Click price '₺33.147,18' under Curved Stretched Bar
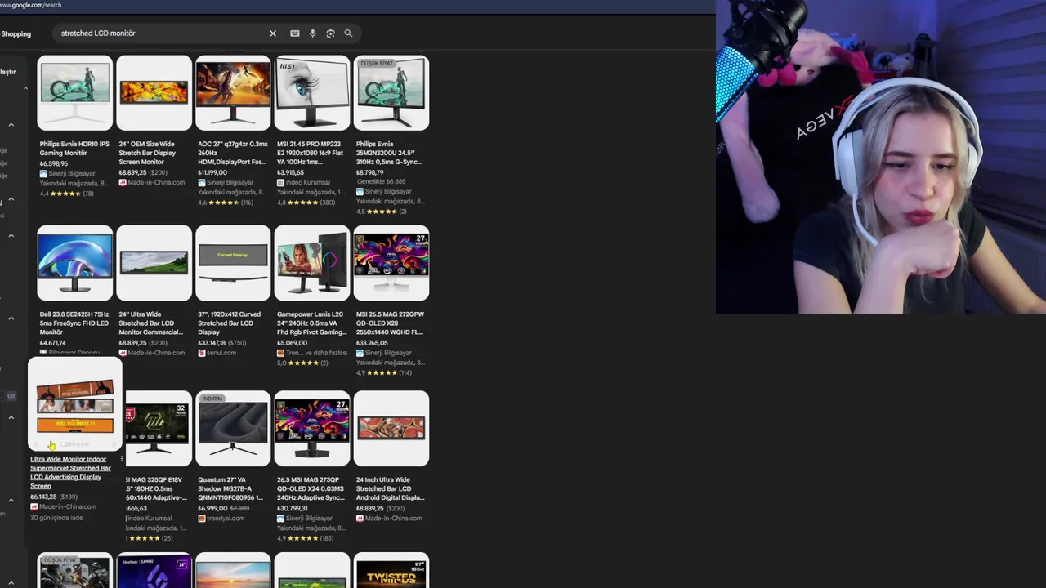 (x=212, y=343)
